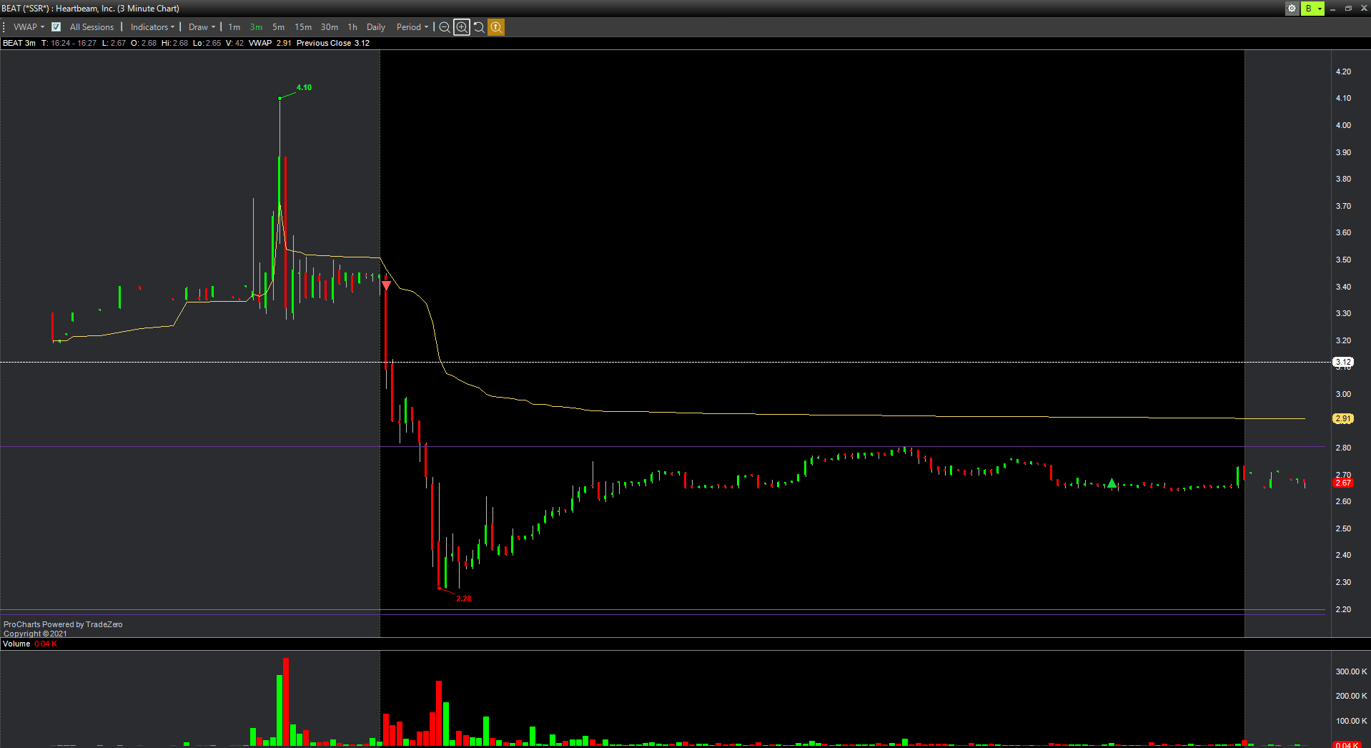This screenshot has width=1371, height=748.
Task: Click the 2.67 last price axis tag
Action: tap(1343, 483)
